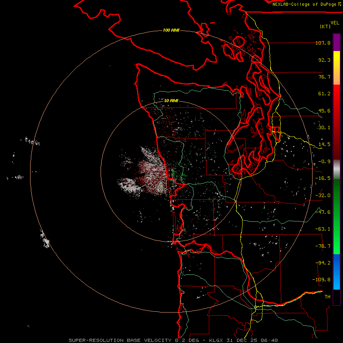
Task: Select the -0.9 legend value
Action: [324, 162]
